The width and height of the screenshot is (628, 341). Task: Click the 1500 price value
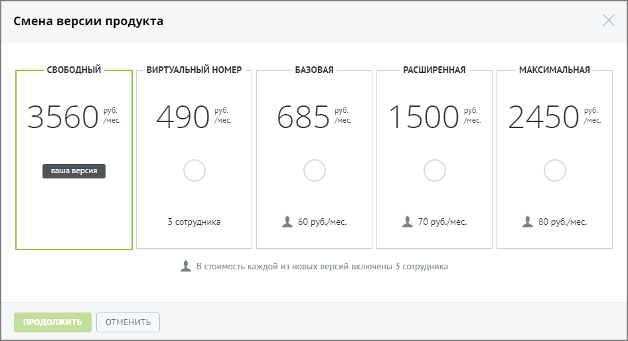[424, 117]
